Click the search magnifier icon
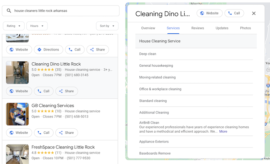The width and height of the screenshot is (270, 164). point(9,11)
